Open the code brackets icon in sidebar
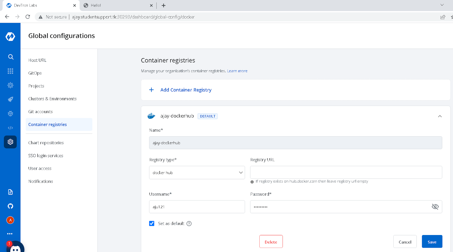 pyautogui.click(x=10, y=128)
